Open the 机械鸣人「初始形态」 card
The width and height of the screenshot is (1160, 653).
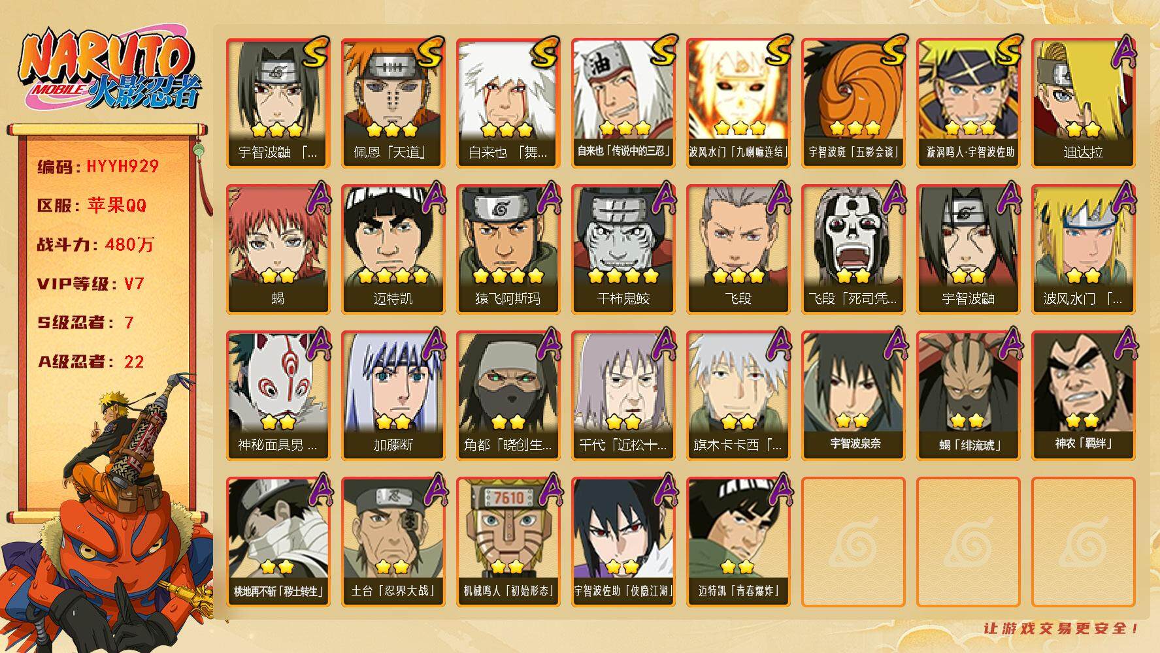point(508,542)
